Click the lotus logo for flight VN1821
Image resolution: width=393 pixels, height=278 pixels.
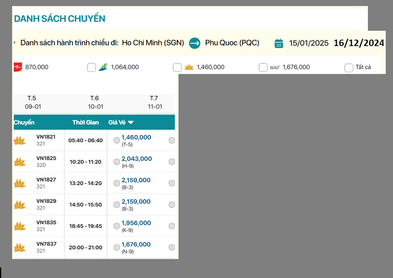coord(19,140)
